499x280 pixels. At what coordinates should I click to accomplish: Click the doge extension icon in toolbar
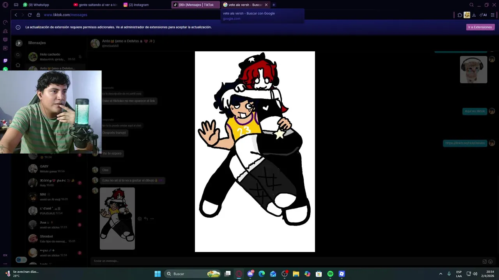[x=467, y=15]
